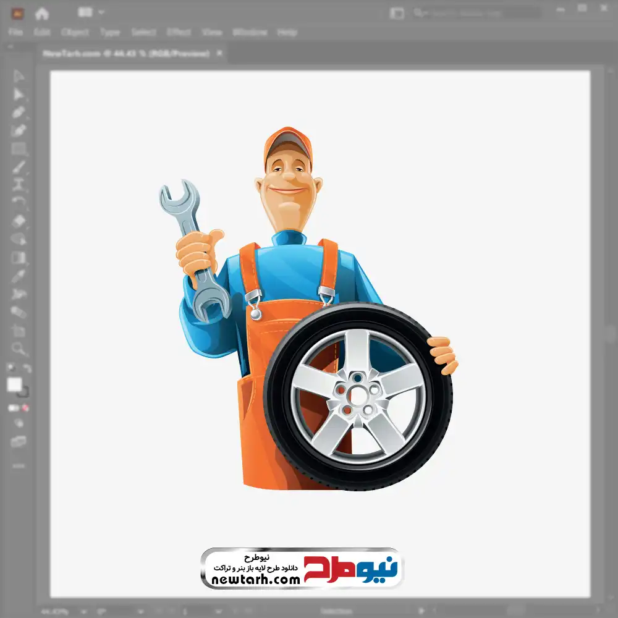Image resolution: width=618 pixels, height=618 pixels.
Task: Click the white Fill color swatch
Action: click(14, 385)
